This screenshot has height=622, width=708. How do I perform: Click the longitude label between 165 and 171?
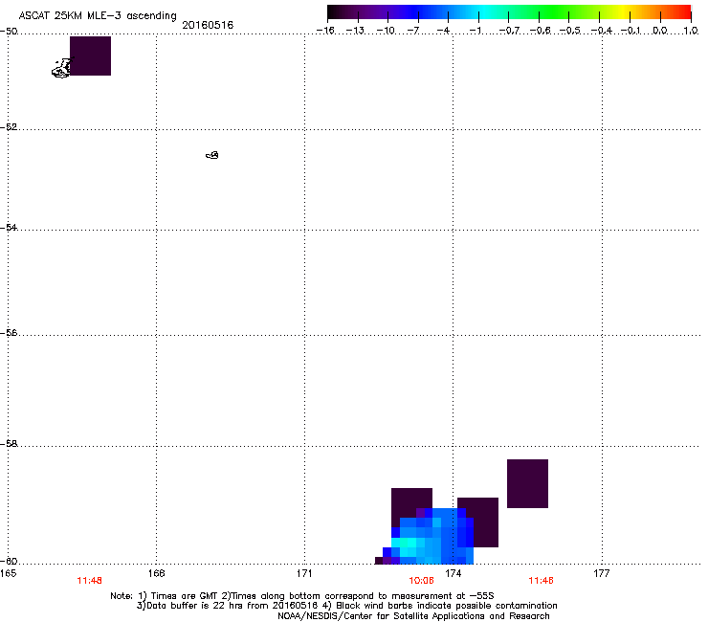pyautogui.click(x=156, y=573)
